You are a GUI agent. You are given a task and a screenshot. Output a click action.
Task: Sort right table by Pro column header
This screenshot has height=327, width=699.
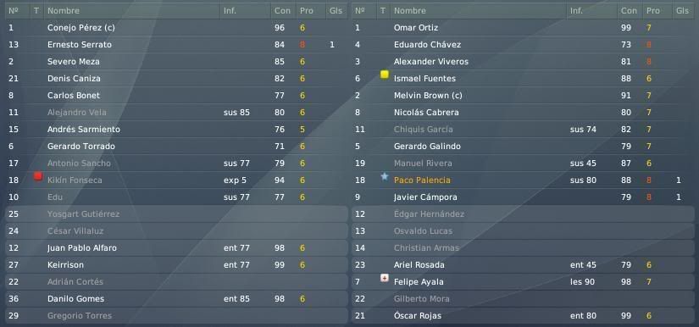(653, 11)
